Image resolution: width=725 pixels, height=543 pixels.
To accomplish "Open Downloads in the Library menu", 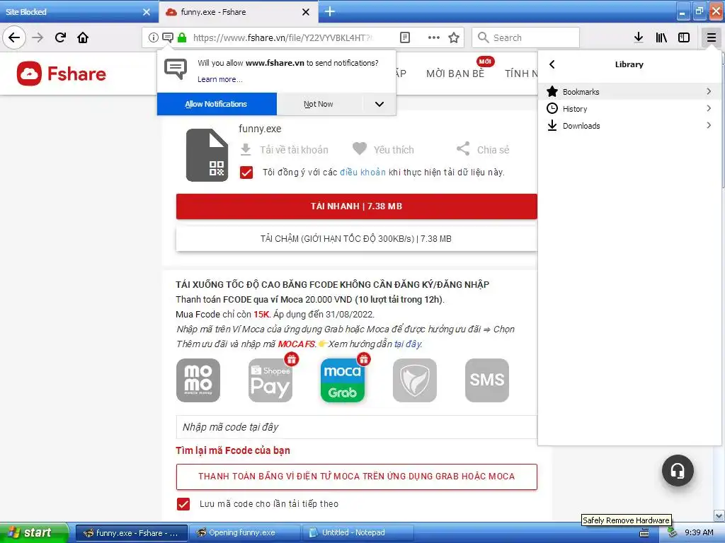I will point(629,126).
